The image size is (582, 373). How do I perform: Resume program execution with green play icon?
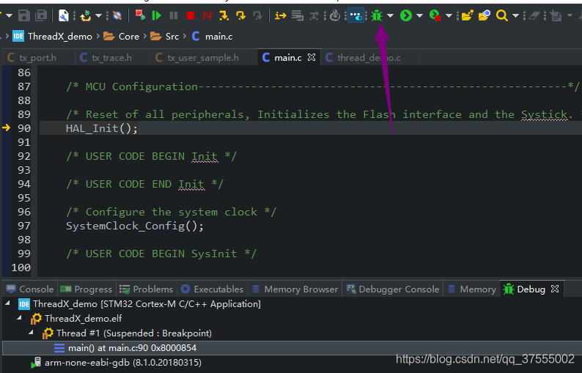pos(157,15)
